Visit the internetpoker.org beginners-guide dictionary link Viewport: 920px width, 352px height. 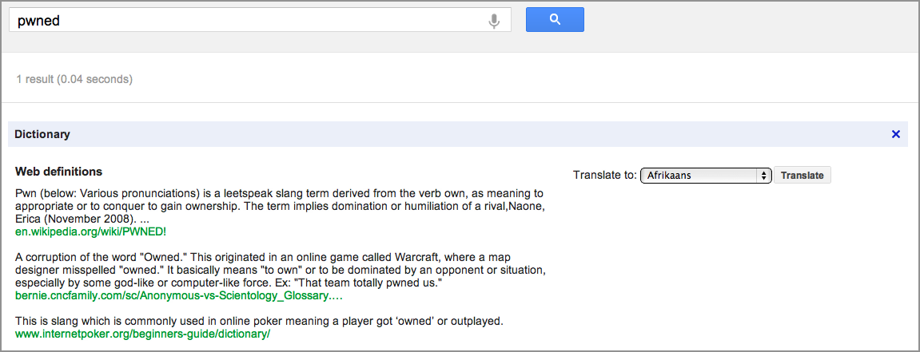142,334
